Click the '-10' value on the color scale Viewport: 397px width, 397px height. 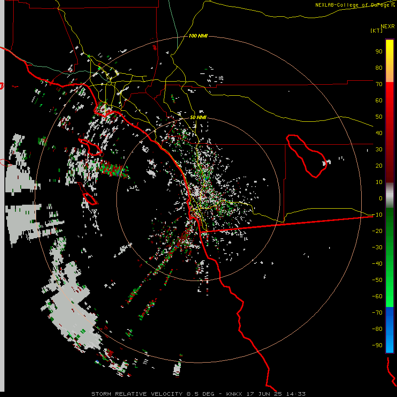click(x=377, y=215)
